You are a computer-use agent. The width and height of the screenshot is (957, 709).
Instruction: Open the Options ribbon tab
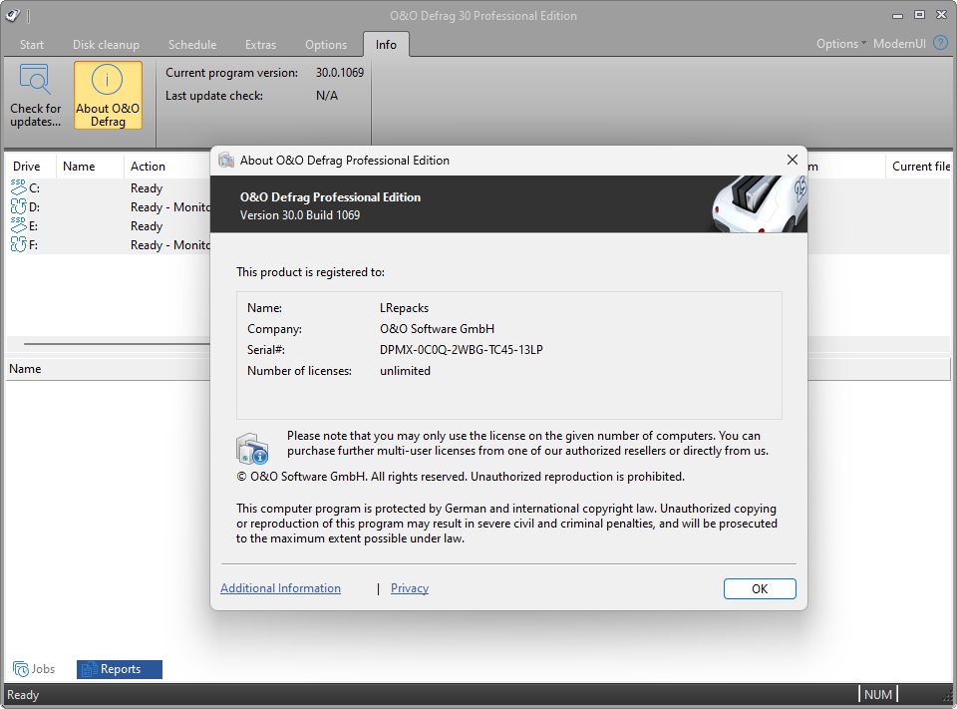pos(326,45)
